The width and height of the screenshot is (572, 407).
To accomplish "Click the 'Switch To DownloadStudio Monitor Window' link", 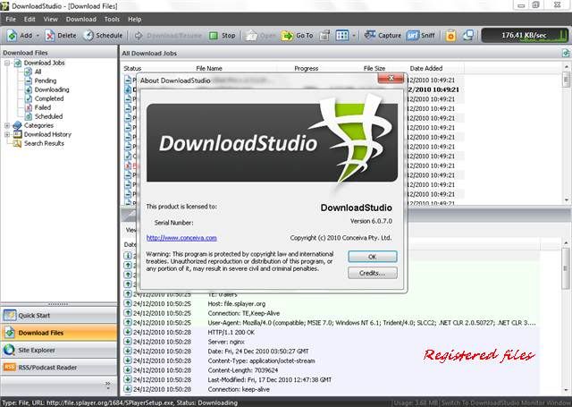I will coord(506,403).
